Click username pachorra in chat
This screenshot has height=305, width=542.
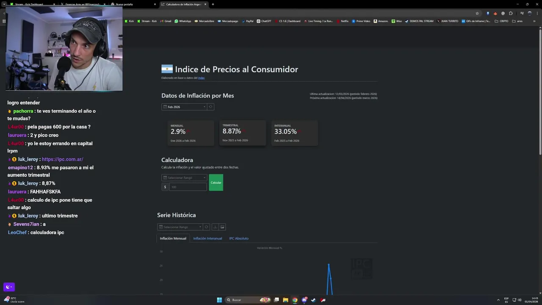[x=23, y=111]
